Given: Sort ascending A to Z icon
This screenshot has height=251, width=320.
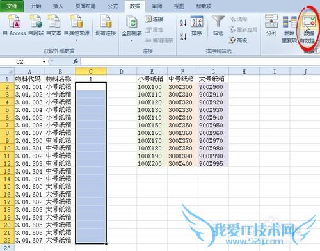Looking at the screenshot, I should 183,22.
